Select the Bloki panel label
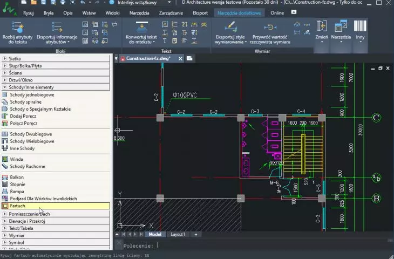Image resolution: width=394 pixels, height=259 pixels. tap(60, 51)
